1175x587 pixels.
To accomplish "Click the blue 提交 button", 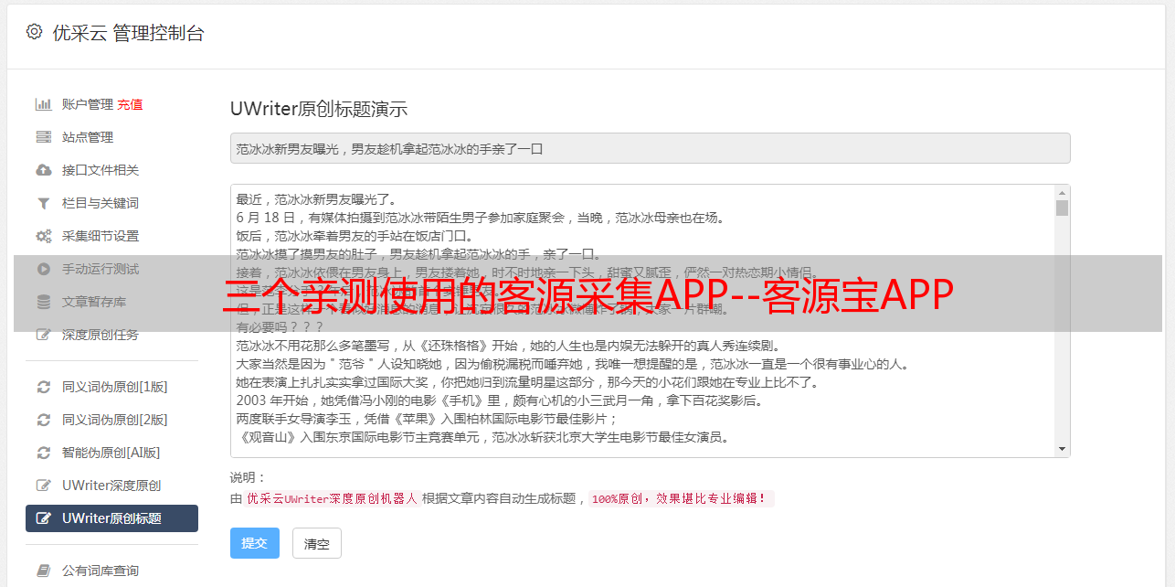I will (x=254, y=543).
